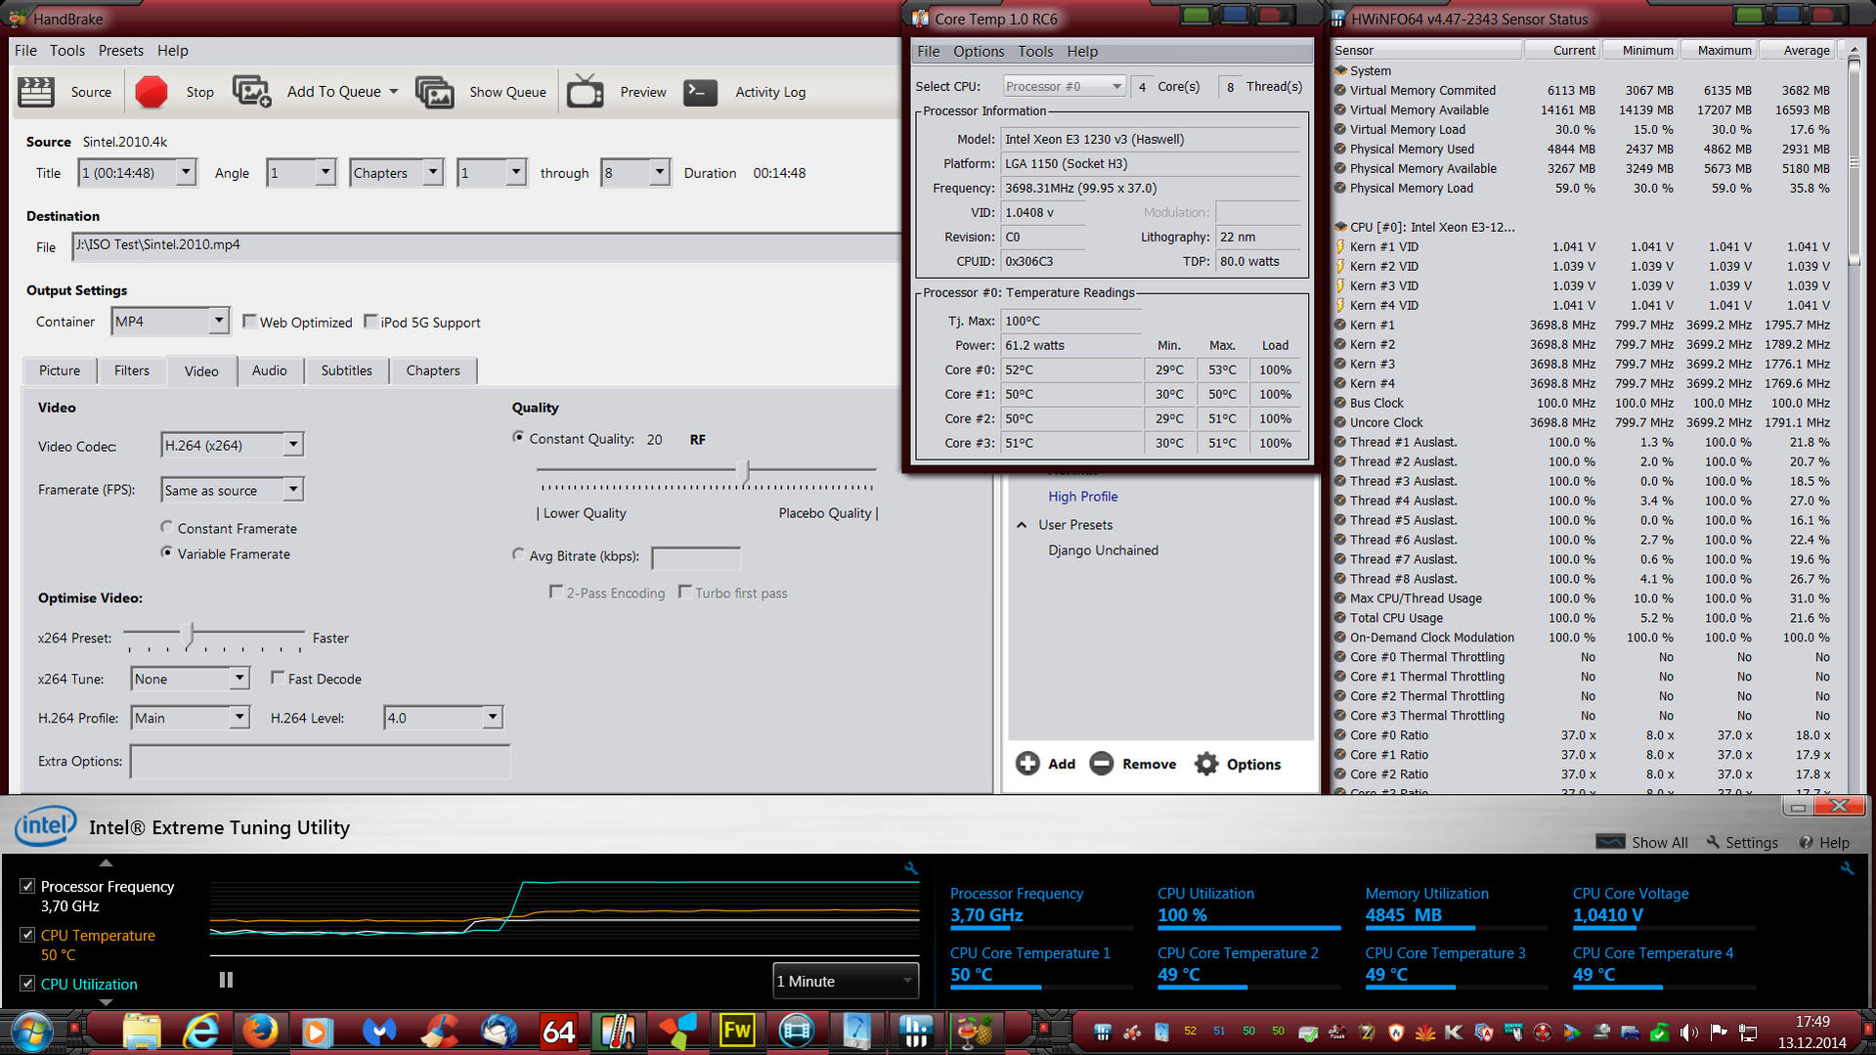Stop the encode with the red Stop icon
The width and height of the screenshot is (1876, 1055).
pos(152,92)
